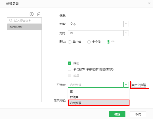Screen dimensions: 153x119
Task: Close the 编辑参数 dialog
Action: click(x=149, y=3)
